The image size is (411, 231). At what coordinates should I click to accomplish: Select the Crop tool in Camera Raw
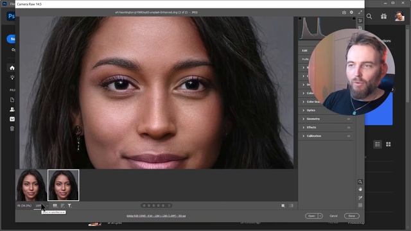pyautogui.click(x=360, y=28)
